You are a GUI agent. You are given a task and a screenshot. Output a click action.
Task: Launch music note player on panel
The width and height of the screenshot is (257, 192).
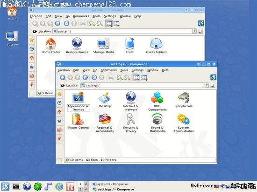pos(49,186)
